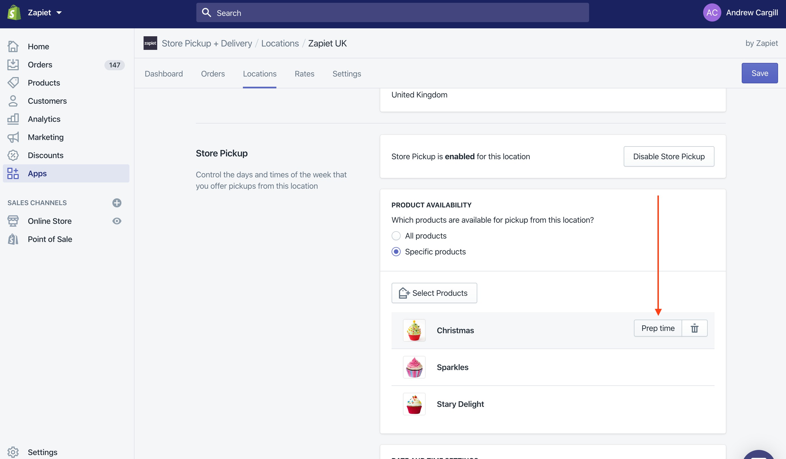Click the Products tag icon
786x459 pixels.
tap(13, 82)
